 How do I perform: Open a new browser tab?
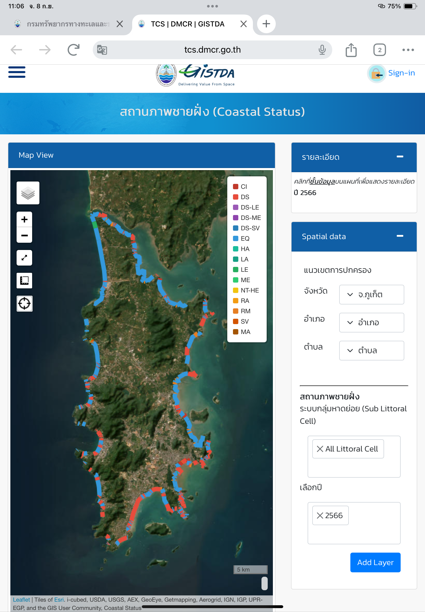click(266, 24)
